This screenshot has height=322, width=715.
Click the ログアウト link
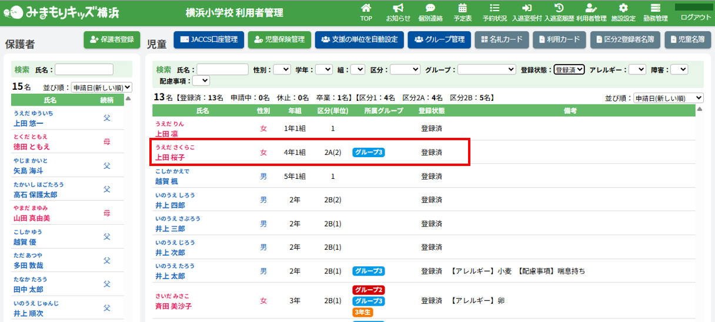pyautogui.click(x=696, y=18)
